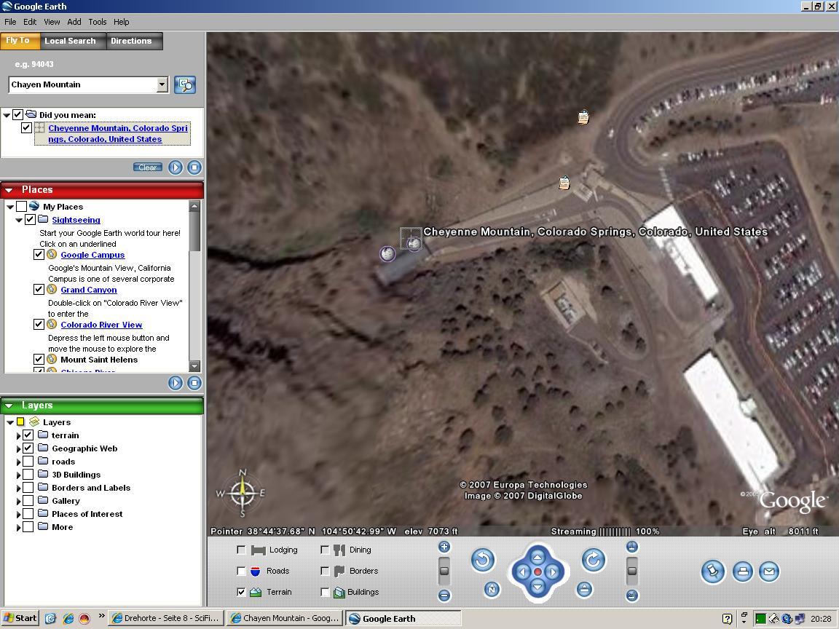This screenshot has height=629, width=839.
Task: Expand the 3D Buildings layer folder
Action: pos(18,475)
